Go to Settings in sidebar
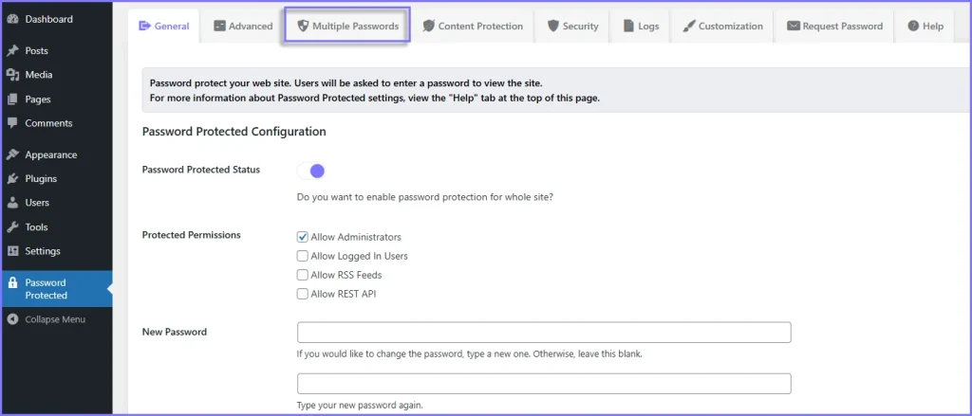This screenshot has height=416, width=972. tap(43, 251)
